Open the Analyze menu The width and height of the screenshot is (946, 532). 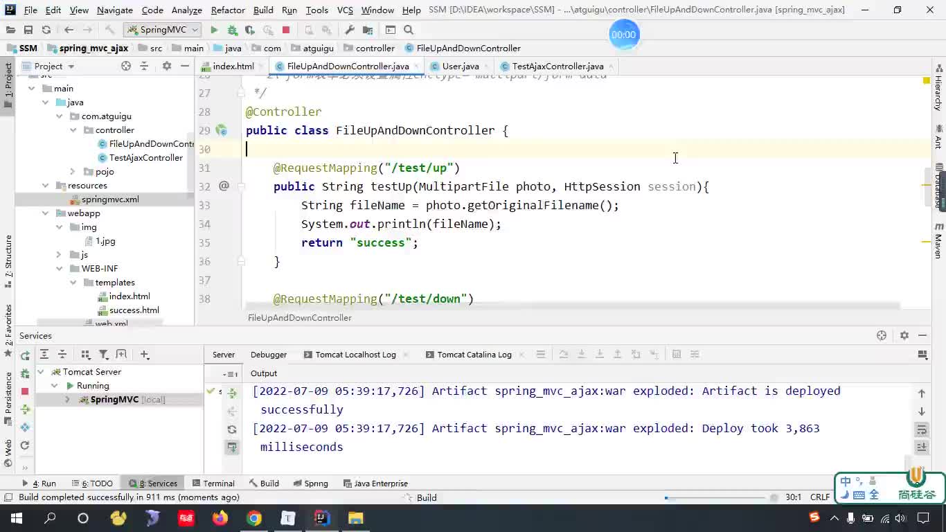(x=187, y=10)
